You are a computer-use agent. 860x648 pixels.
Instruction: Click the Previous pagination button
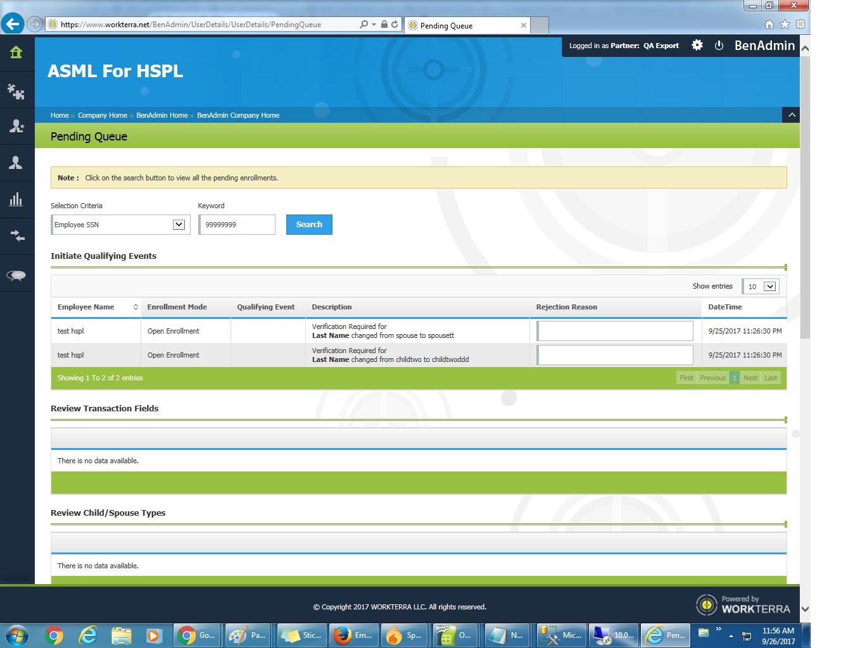[713, 378]
